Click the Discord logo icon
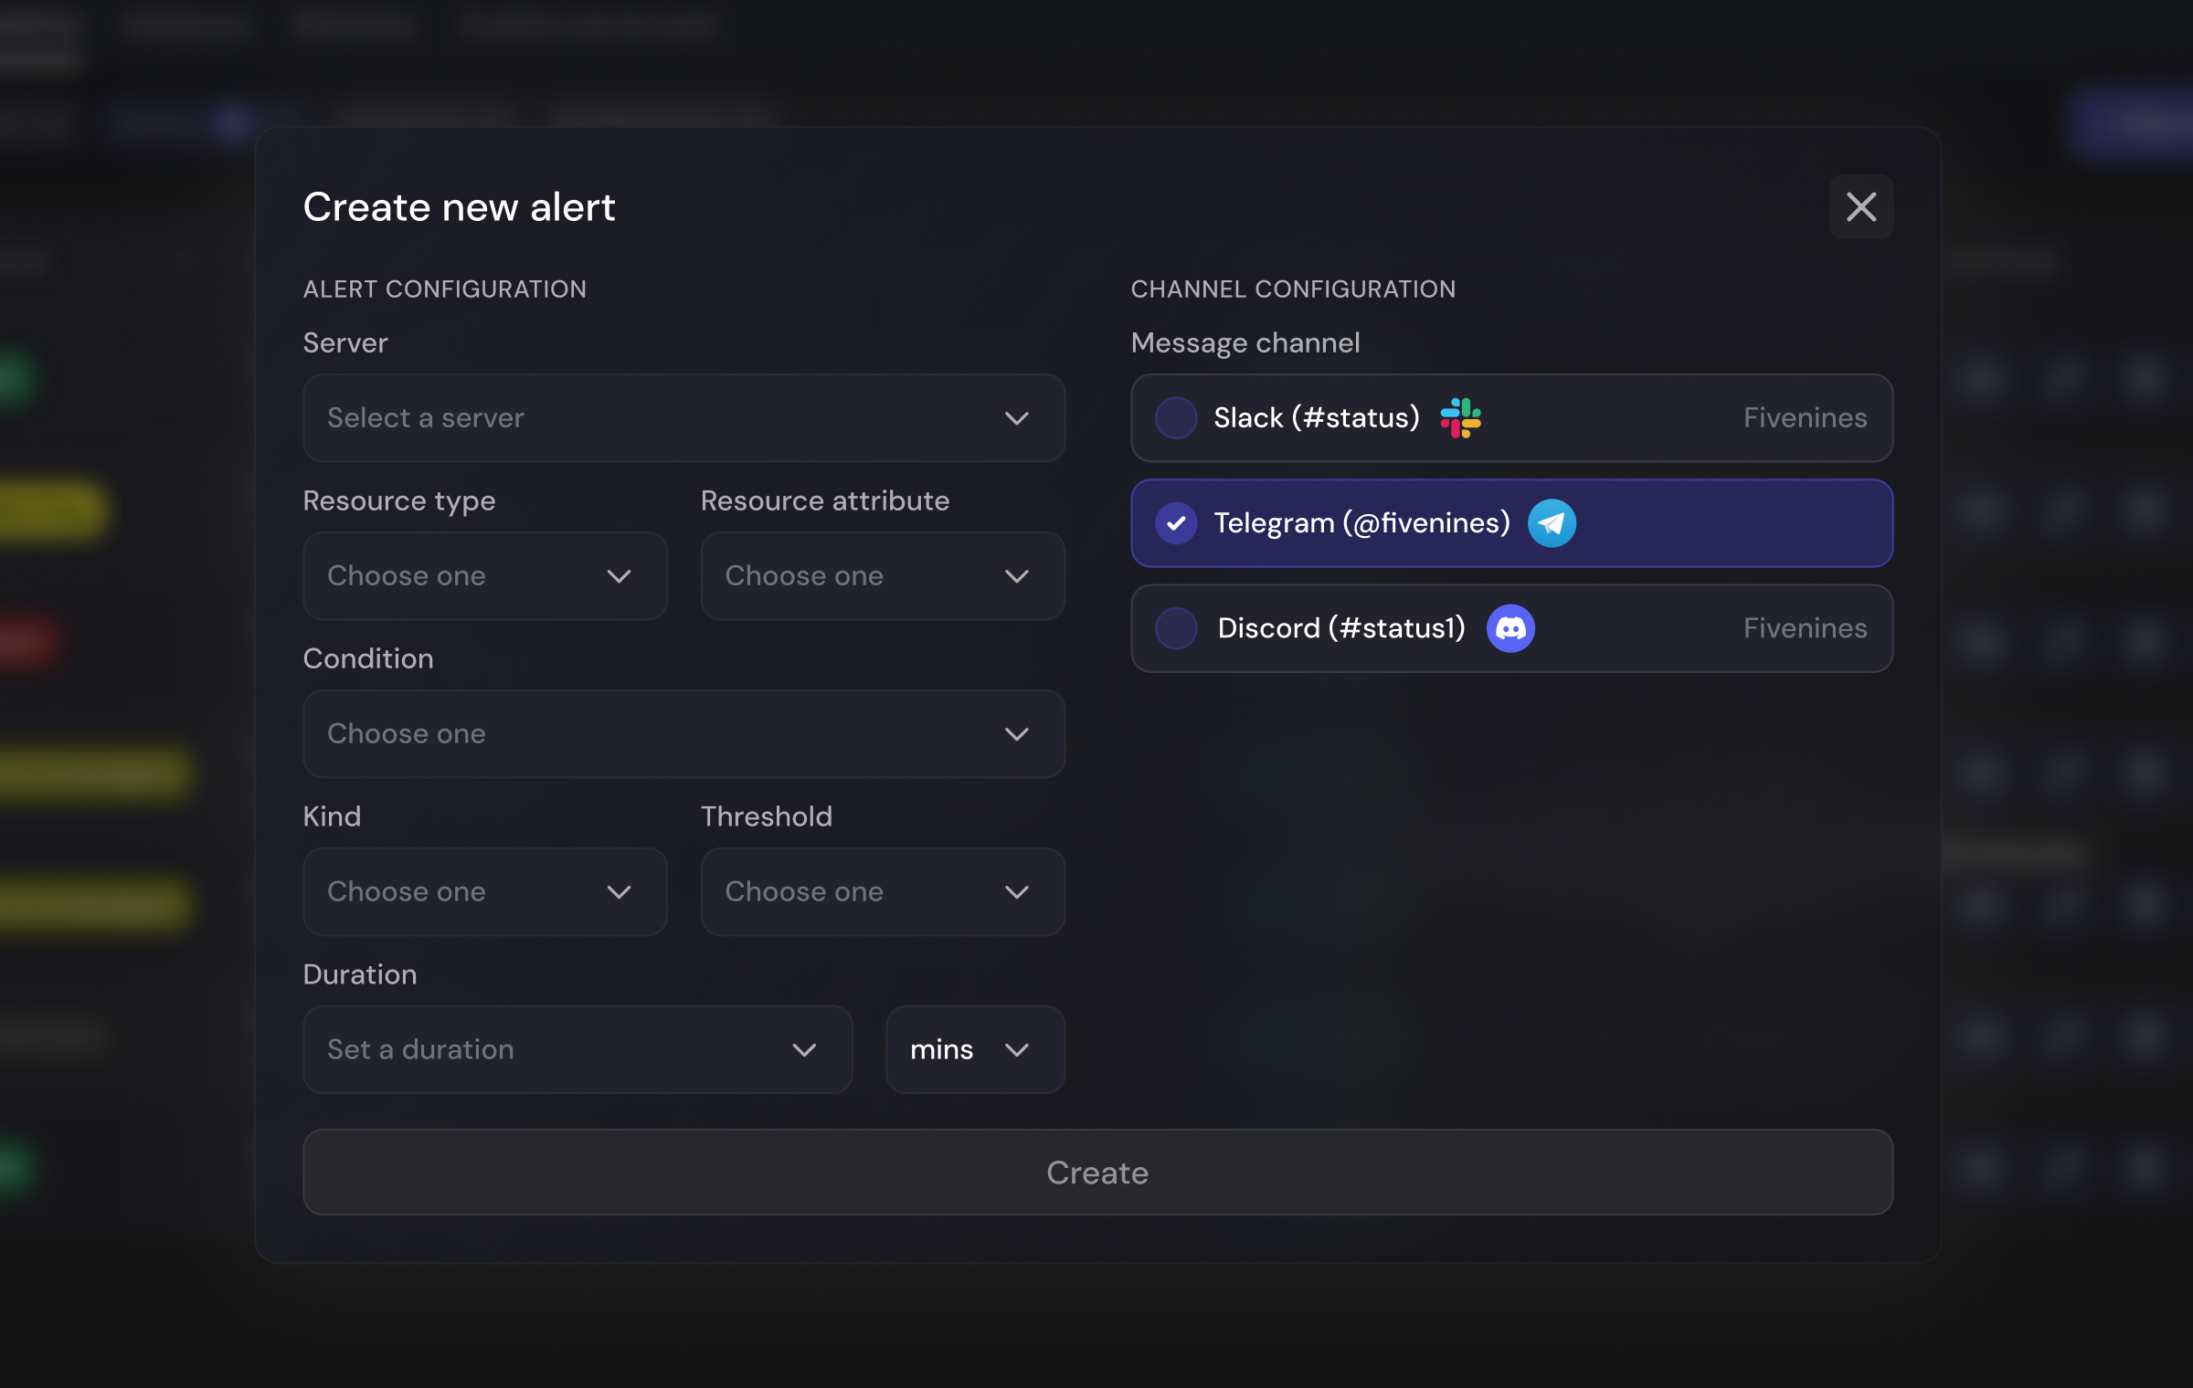2193x1388 pixels. (x=1510, y=628)
